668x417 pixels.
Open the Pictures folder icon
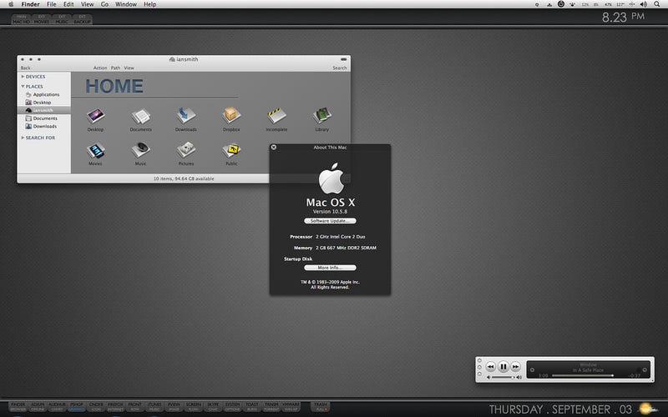[x=185, y=150]
